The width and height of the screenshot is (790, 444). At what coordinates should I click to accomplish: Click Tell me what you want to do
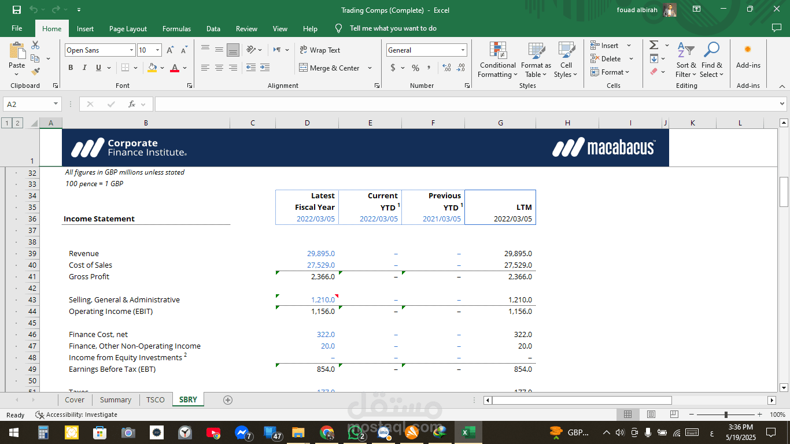[x=393, y=28]
